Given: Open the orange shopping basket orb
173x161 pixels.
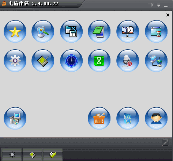Looking at the screenshot, I should tap(99, 118).
